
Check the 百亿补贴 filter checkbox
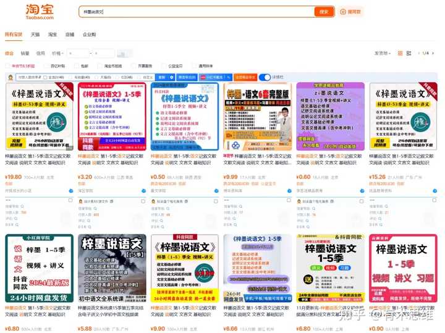[x=46, y=66]
